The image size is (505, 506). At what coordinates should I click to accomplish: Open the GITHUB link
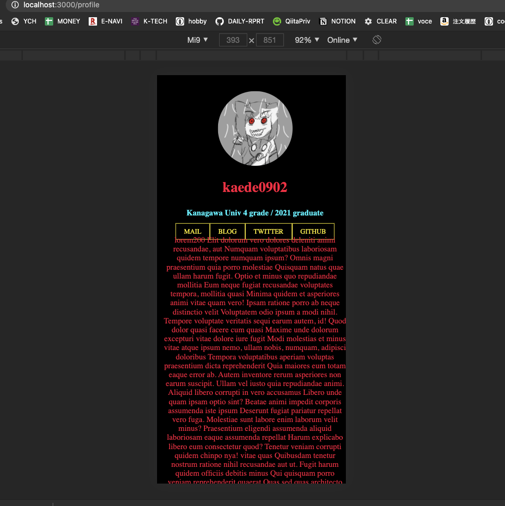coord(312,231)
